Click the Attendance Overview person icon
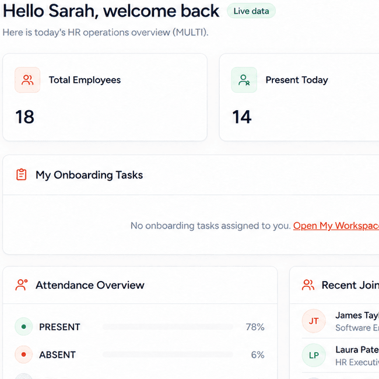The image size is (379, 379). 22,285
